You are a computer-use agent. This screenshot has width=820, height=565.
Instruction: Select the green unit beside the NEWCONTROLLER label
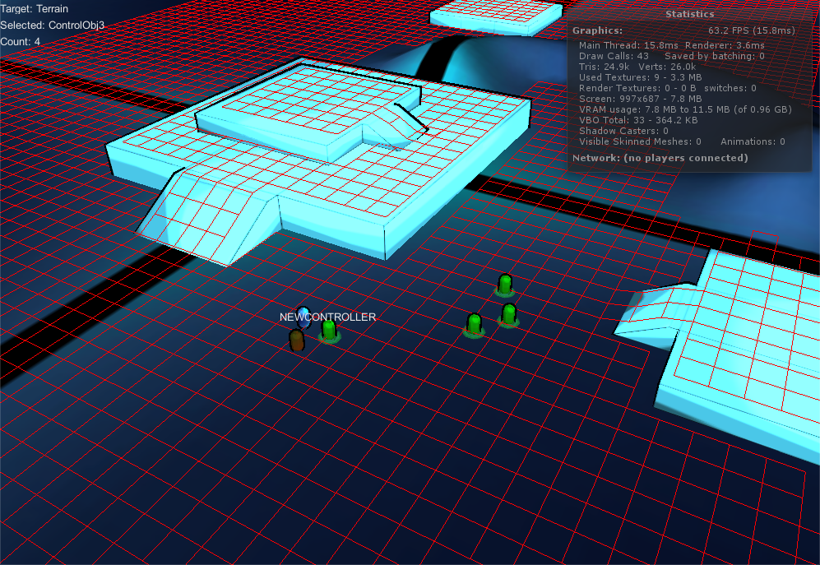pyautogui.click(x=330, y=330)
